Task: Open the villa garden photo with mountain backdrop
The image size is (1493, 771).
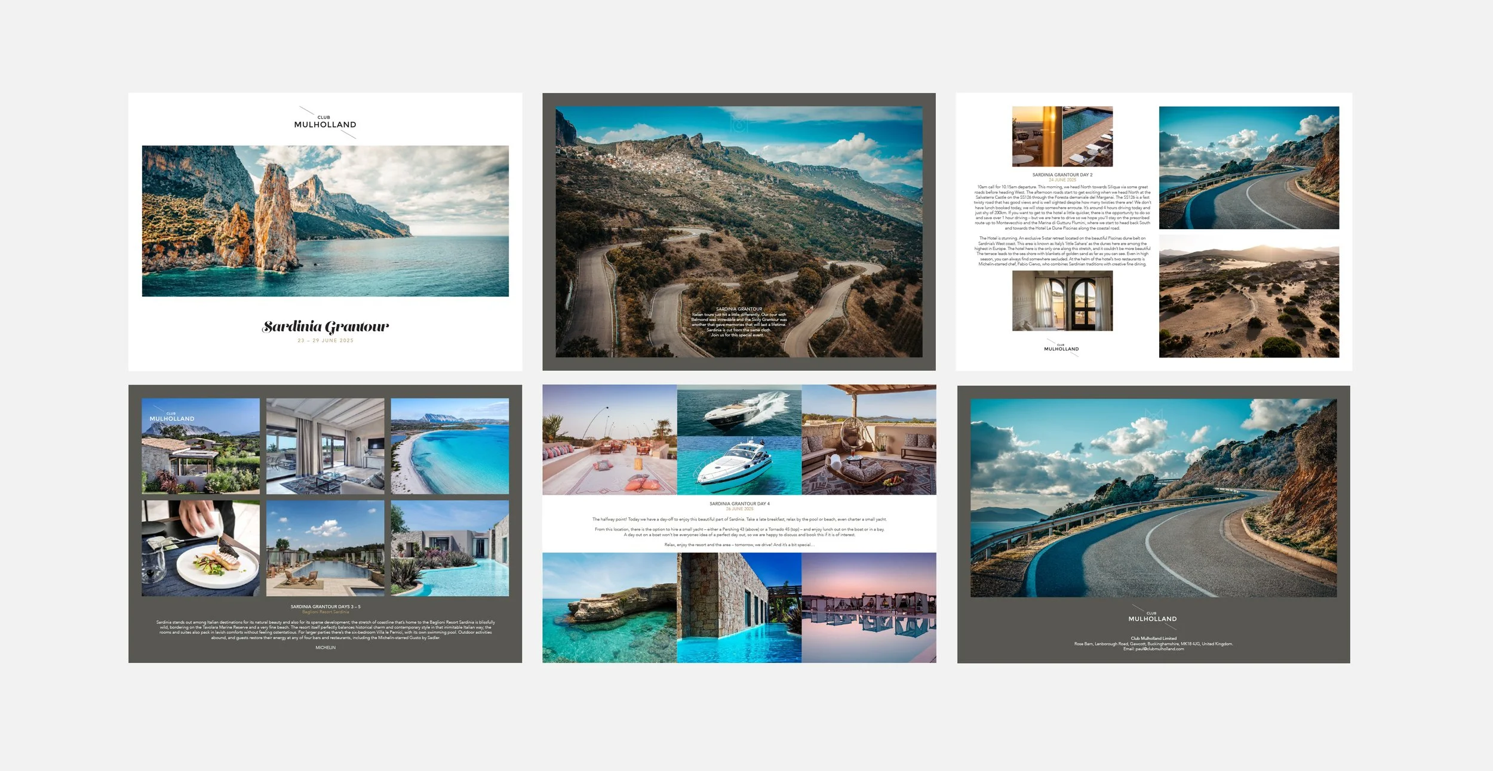Action: coord(201,446)
